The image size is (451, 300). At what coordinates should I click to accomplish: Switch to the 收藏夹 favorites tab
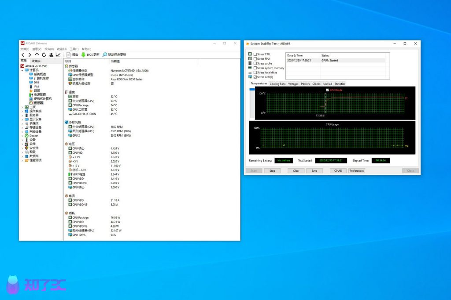point(36,61)
